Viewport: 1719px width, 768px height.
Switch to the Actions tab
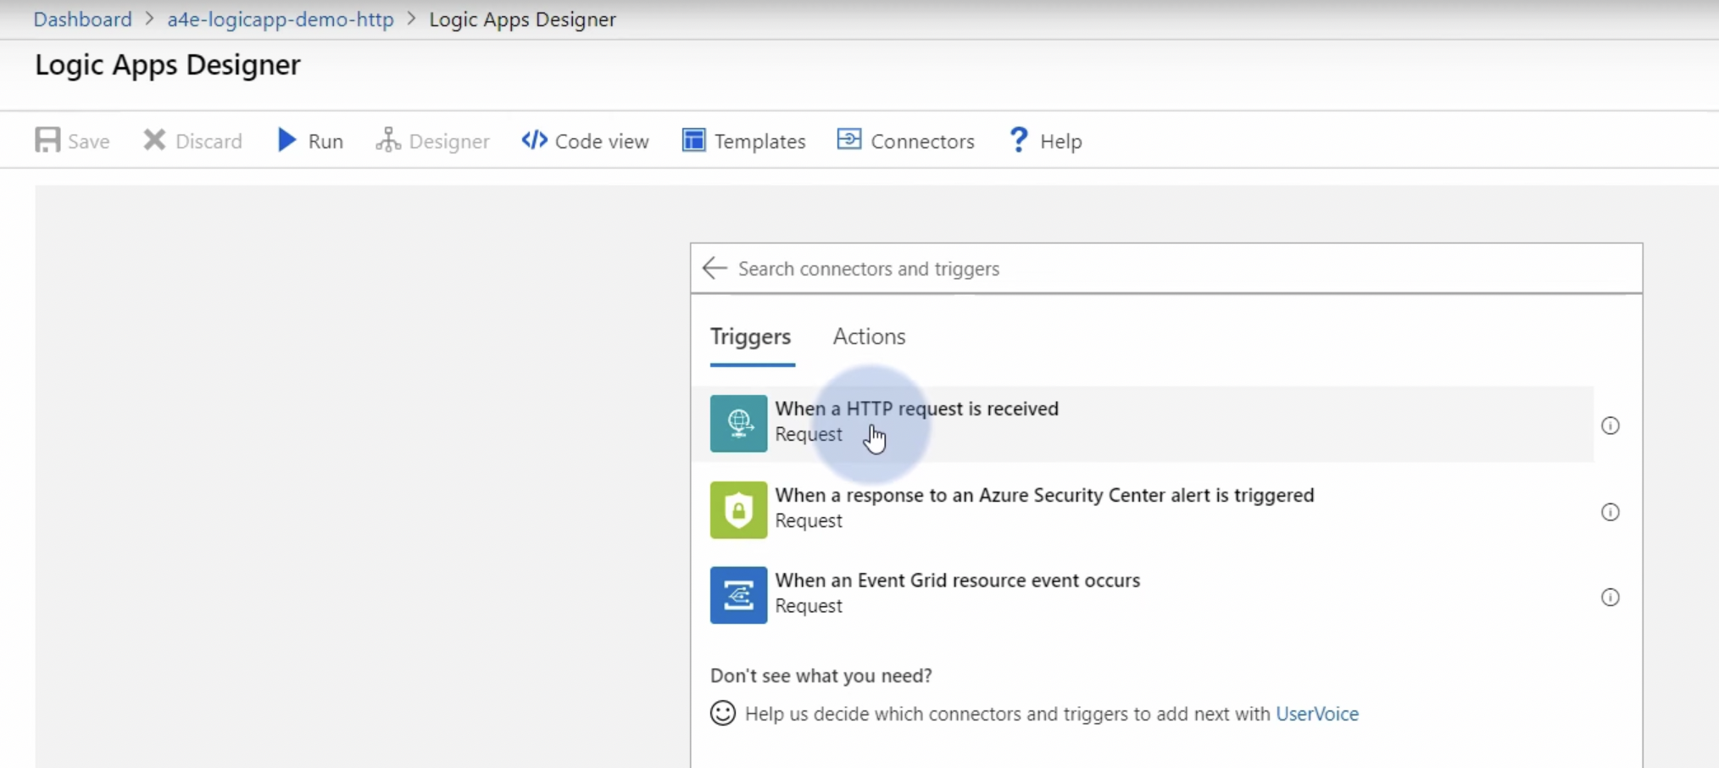(869, 337)
